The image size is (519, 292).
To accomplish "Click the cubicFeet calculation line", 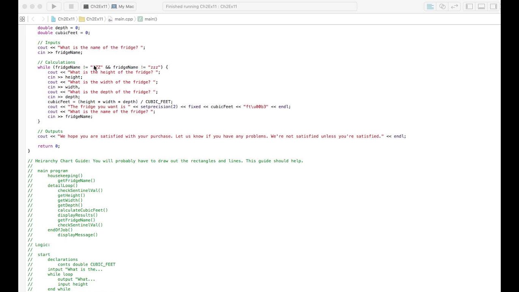I will pos(110,102).
